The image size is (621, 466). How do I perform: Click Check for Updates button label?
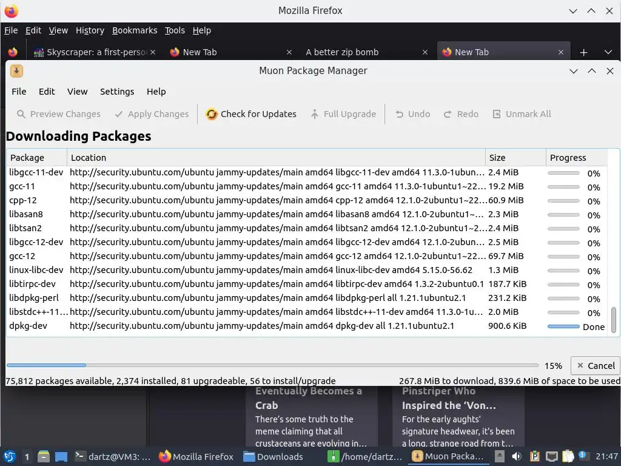pos(258,114)
